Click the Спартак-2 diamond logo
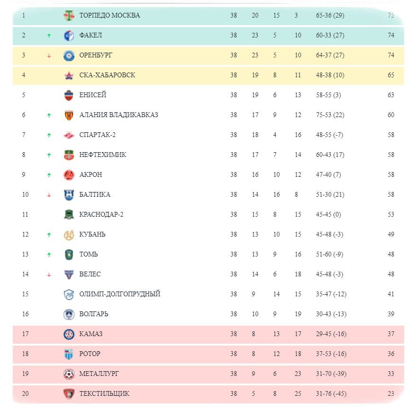 [x=69, y=135]
